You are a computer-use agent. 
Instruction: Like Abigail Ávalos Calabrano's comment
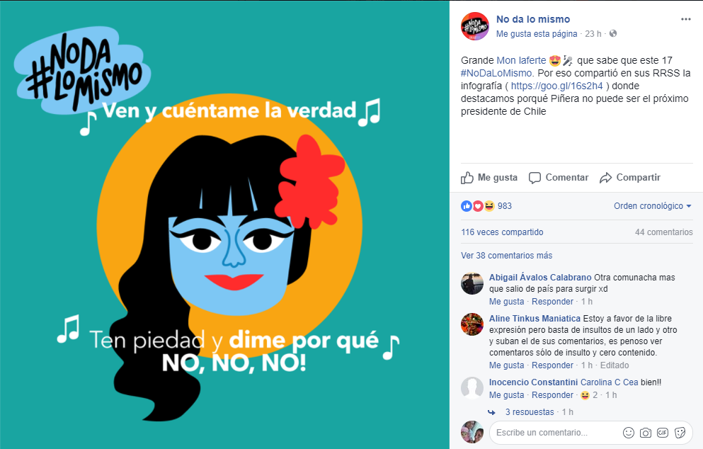[507, 302]
